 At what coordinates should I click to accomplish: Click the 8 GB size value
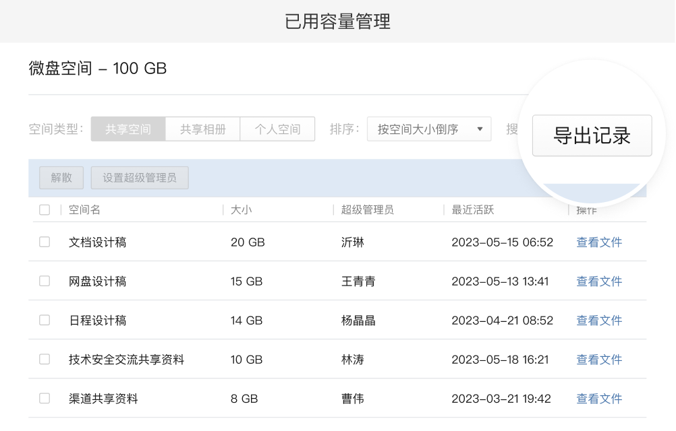point(244,399)
